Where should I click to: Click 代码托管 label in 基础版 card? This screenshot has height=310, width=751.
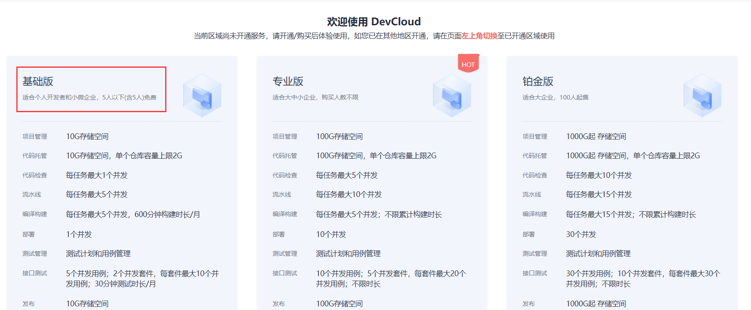pos(35,156)
